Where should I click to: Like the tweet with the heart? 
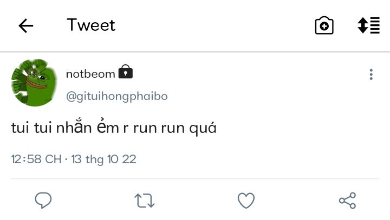pos(246,201)
